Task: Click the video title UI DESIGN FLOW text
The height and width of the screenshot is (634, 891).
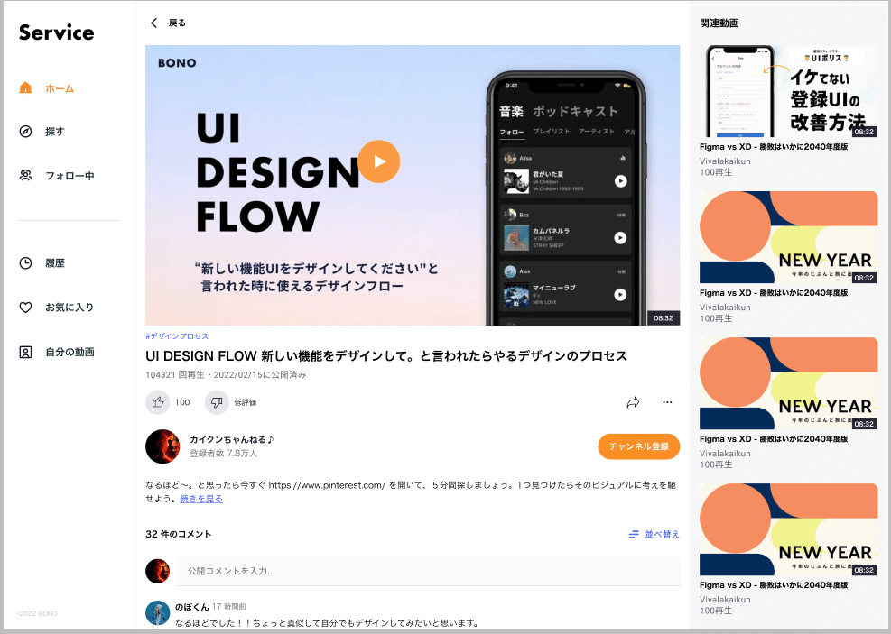Action: 386,356
